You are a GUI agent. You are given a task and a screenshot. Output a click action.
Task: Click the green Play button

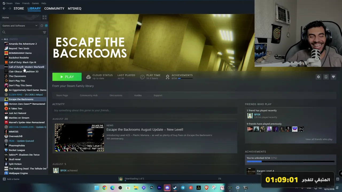tap(67, 77)
